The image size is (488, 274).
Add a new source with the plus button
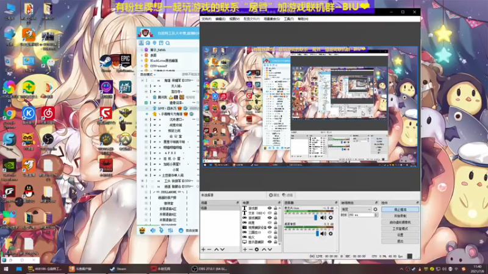[x=245, y=250]
